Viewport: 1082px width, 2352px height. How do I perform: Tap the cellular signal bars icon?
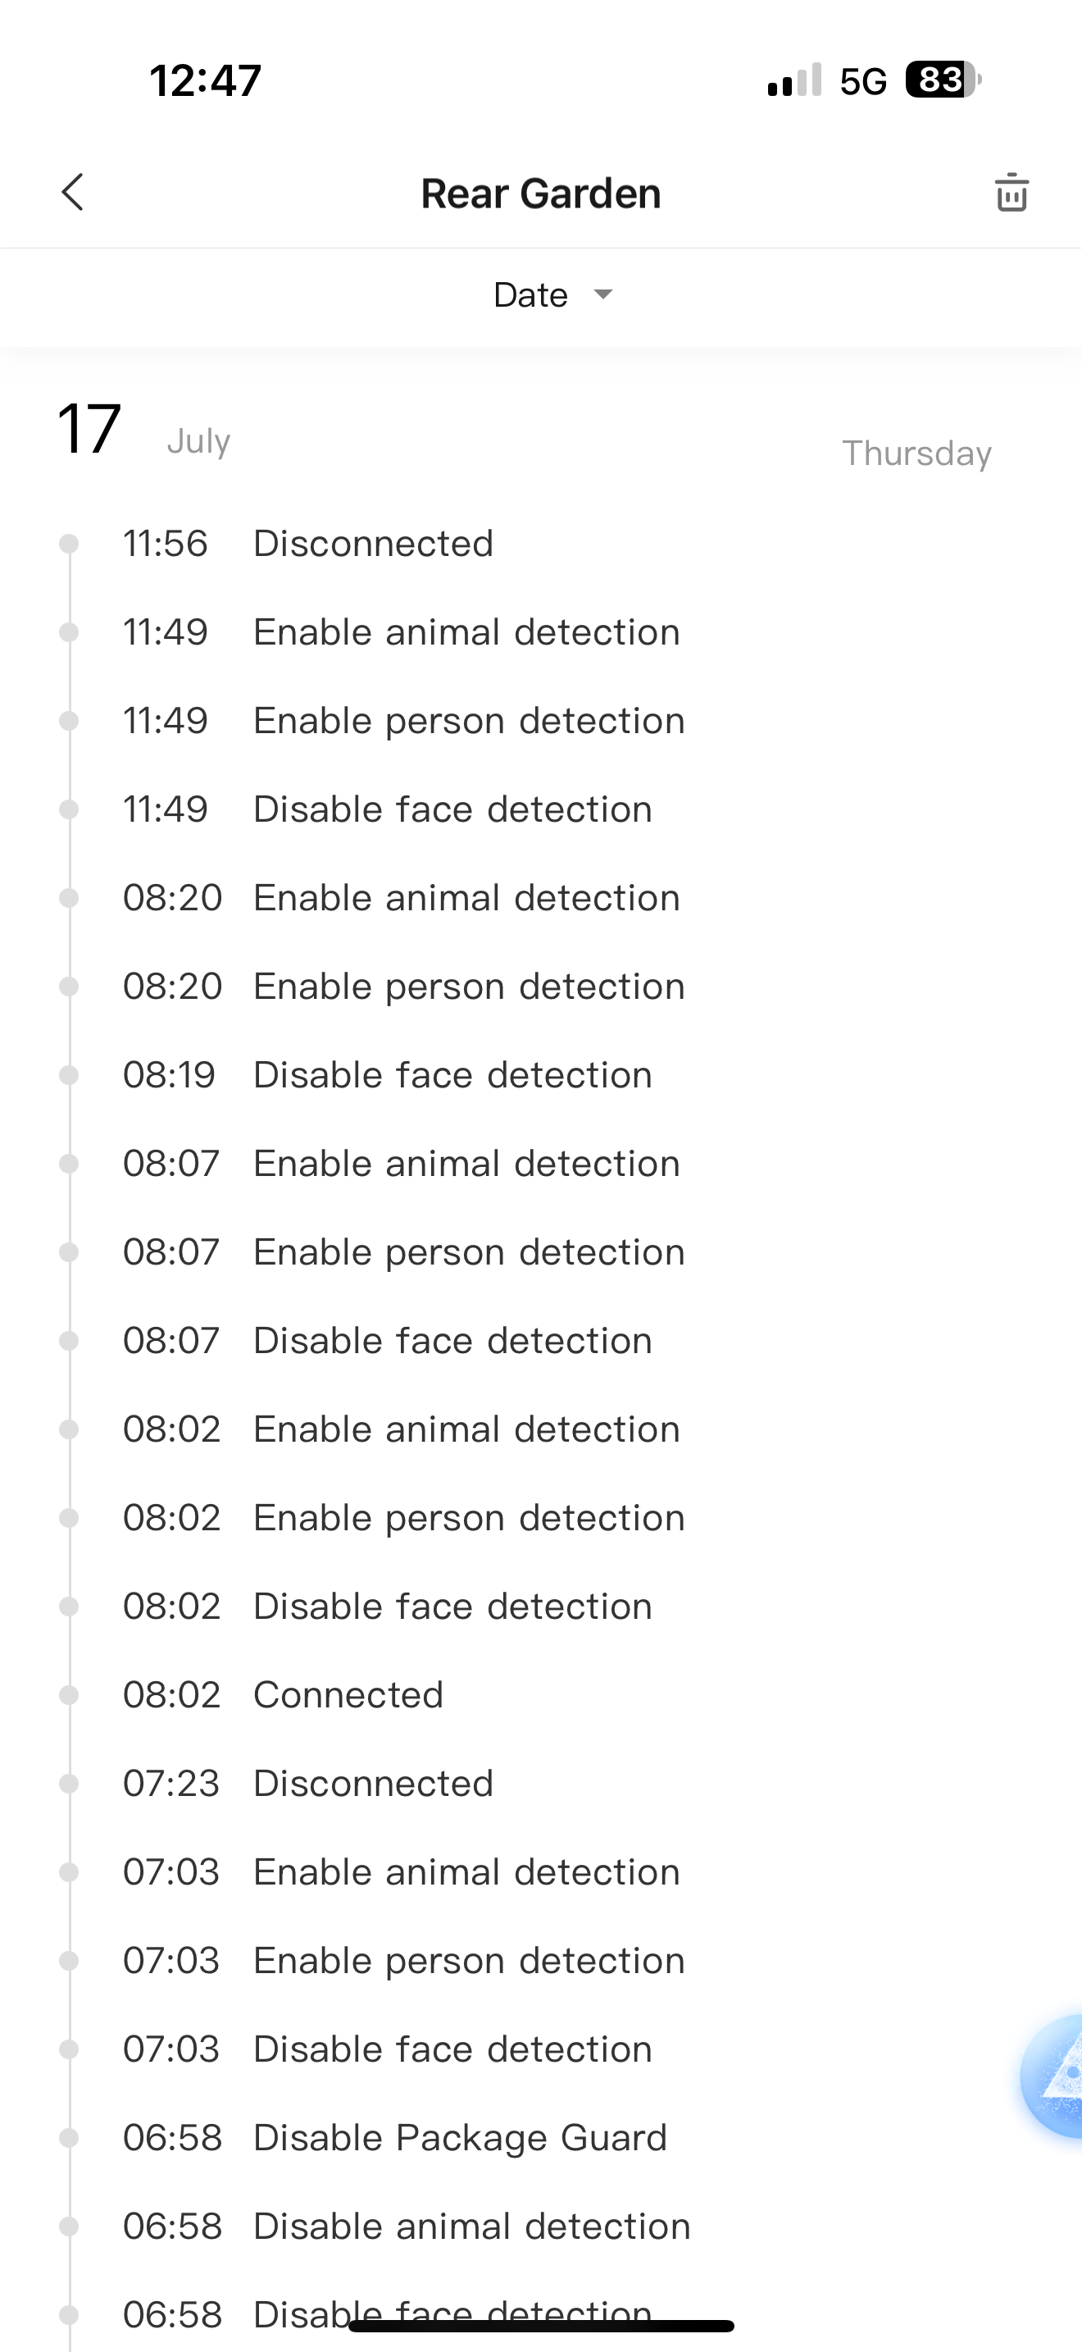[x=793, y=80]
